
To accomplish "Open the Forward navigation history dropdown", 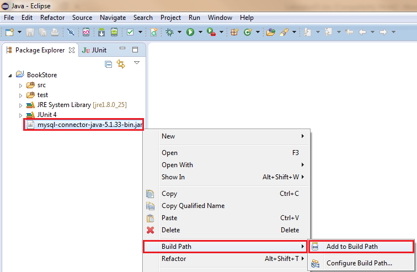I will pos(393,32).
